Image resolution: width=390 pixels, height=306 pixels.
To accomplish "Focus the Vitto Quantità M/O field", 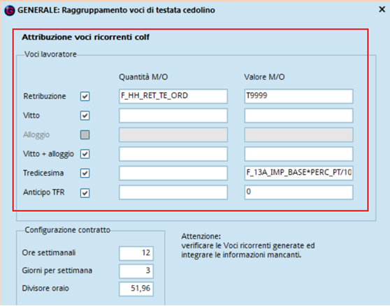I will tap(173, 116).
